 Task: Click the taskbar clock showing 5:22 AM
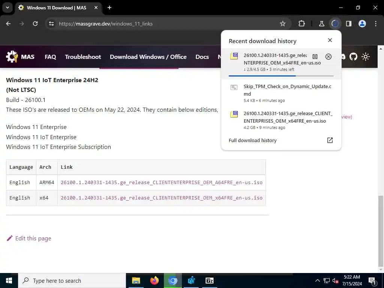click(x=352, y=280)
